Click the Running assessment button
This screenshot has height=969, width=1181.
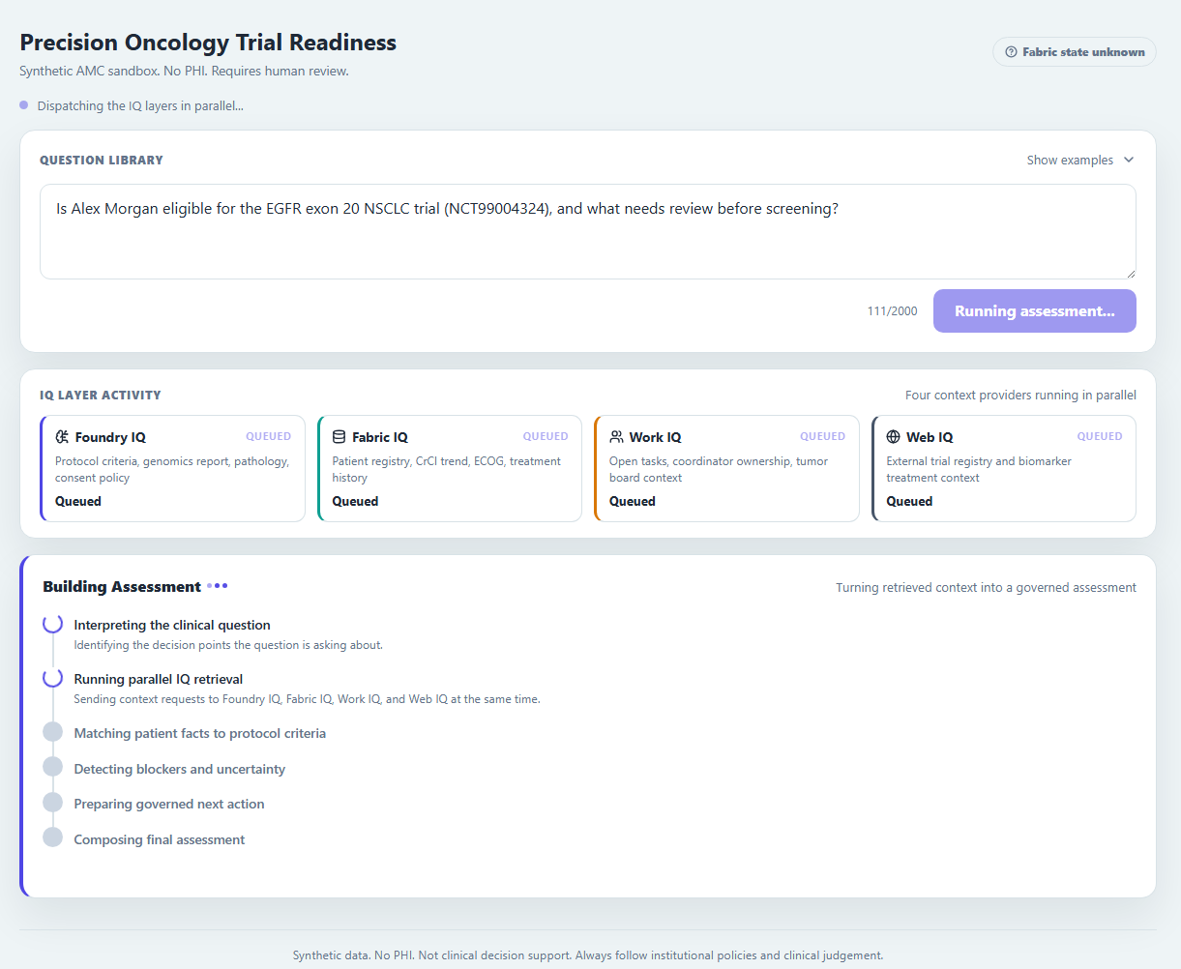pos(1034,311)
